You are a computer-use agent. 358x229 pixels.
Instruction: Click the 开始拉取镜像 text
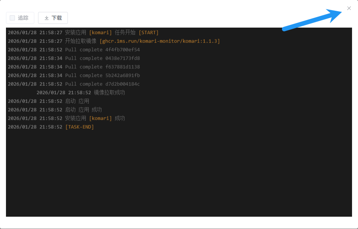tap(81, 41)
